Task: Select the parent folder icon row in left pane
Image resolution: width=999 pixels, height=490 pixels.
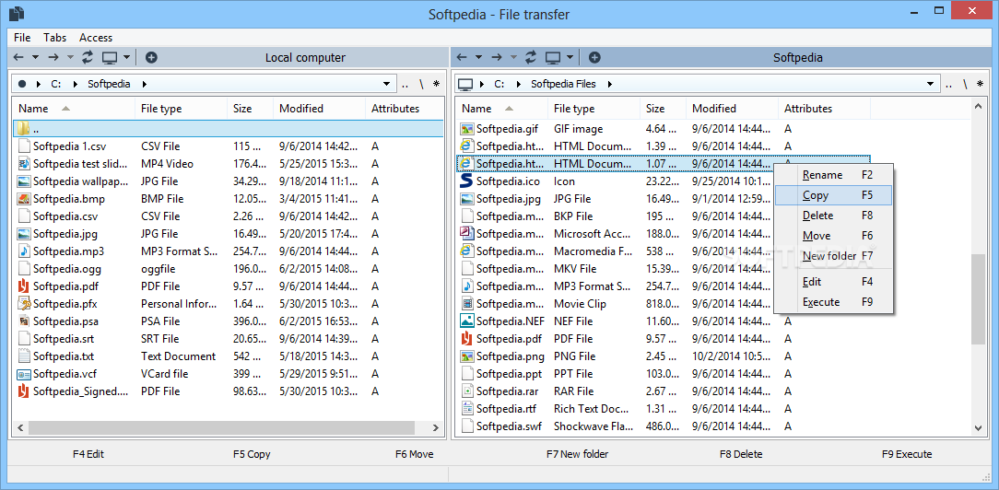Action: tap(228, 129)
